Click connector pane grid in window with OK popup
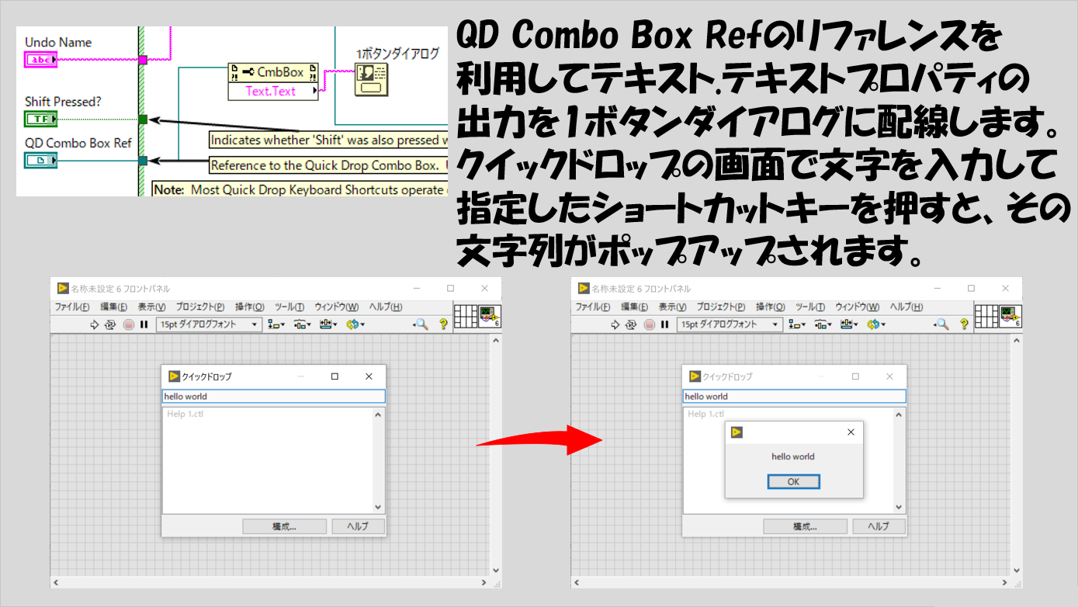 tap(986, 316)
